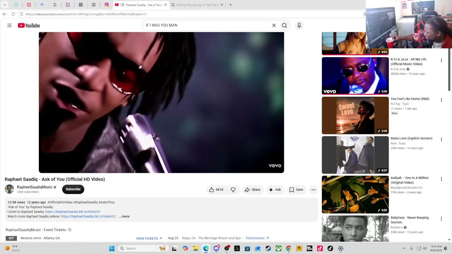Open options for All My Life video
Viewport: 452px width, 254px height.
(441, 61)
